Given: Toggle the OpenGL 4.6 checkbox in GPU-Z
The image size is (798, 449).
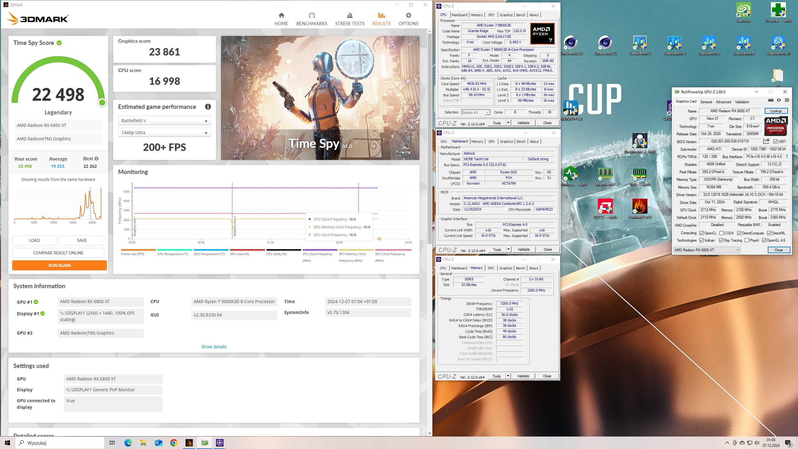Looking at the screenshot, I should click(x=764, y=240).
